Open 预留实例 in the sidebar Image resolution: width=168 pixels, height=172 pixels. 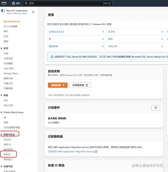(x=8, y=78)
